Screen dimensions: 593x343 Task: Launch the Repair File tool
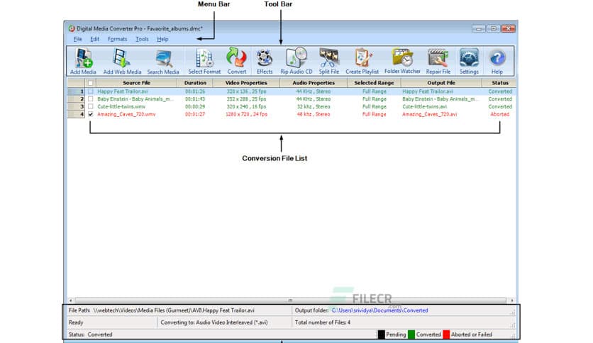438,61
